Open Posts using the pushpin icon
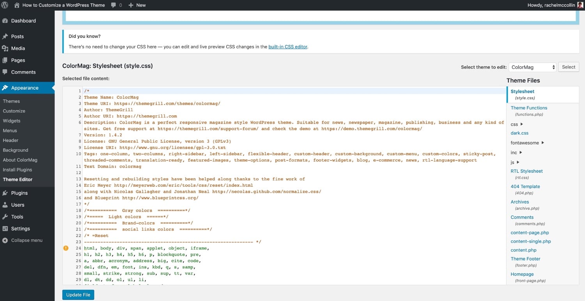 [5, 36]
